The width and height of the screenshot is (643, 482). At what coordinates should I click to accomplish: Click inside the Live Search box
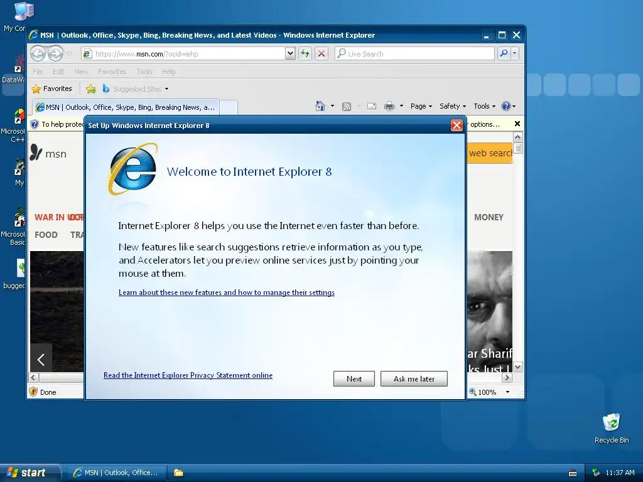tap(414, 54)
